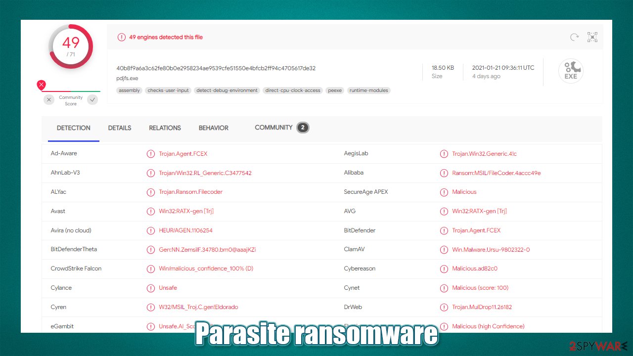Click the 49/71 detection score gauge
This screenshot has width=633, height=356.
click(x=71, y=46)
